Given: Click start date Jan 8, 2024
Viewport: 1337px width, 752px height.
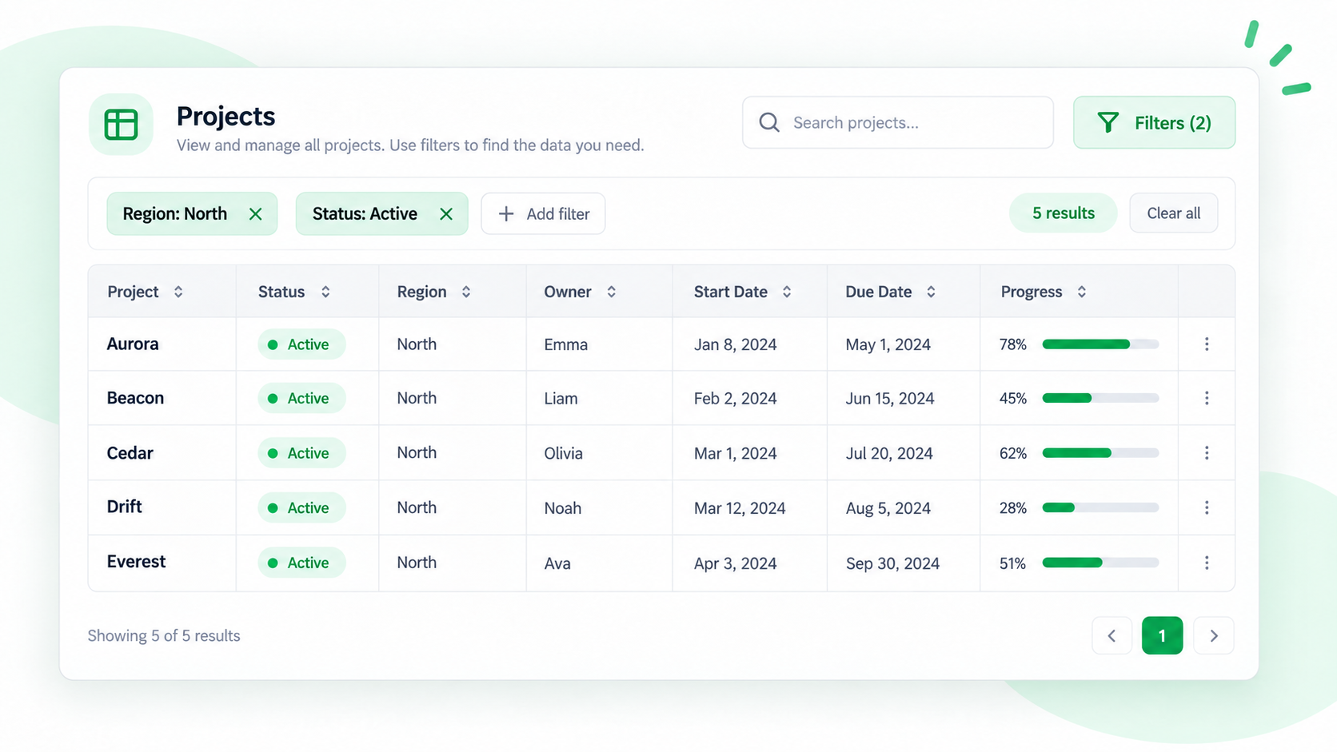Looking at the screenshot, I should click(735, 344).
